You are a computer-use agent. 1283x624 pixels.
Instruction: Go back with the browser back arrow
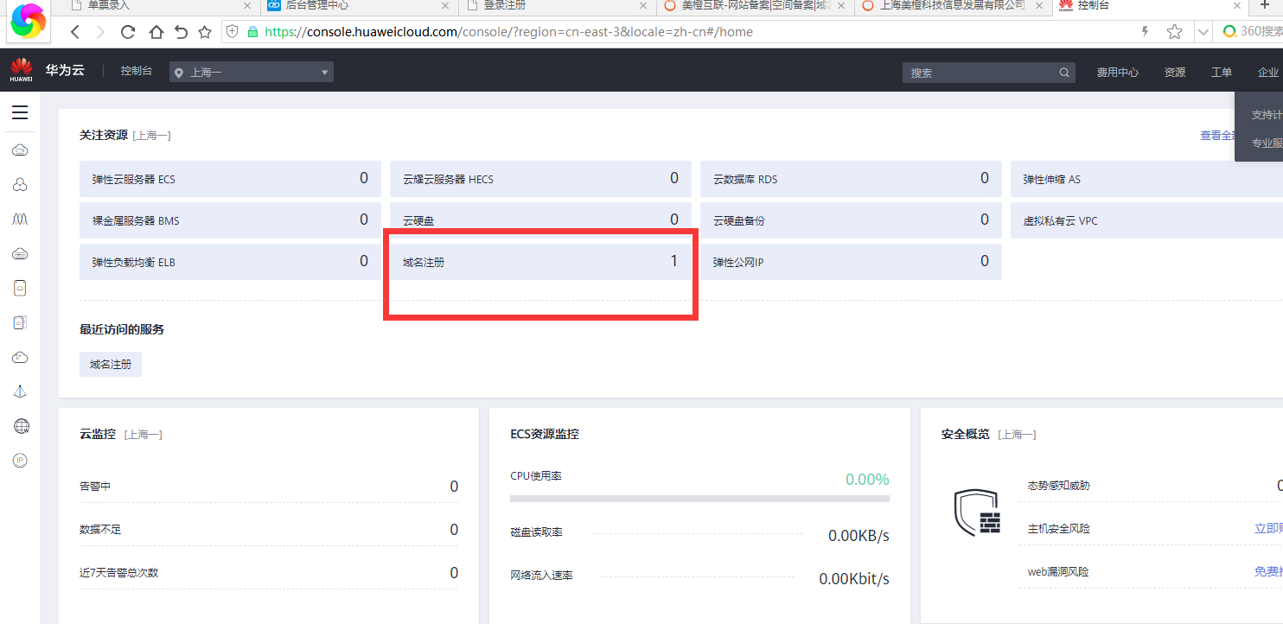(x=75, y=32)
